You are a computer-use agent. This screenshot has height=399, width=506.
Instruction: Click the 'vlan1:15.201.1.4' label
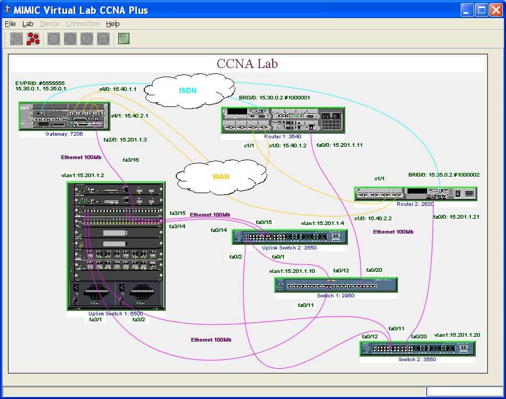point(322,223)
